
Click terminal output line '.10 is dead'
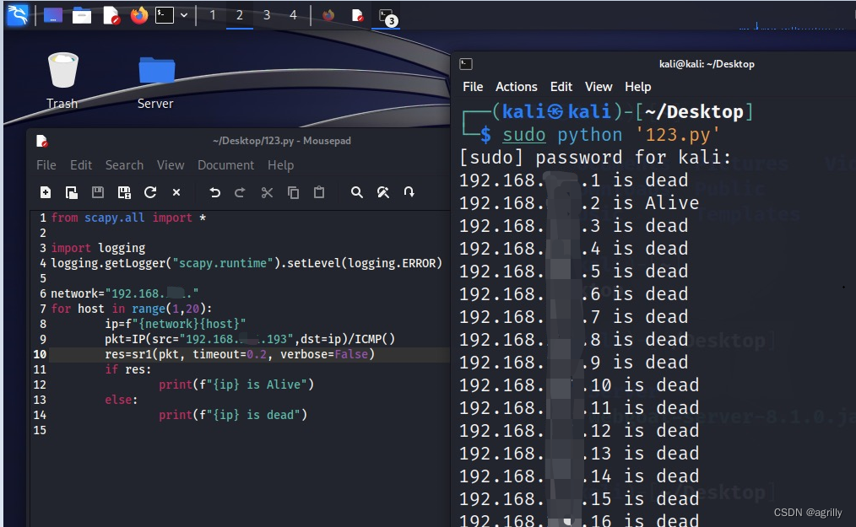point(578,385)
